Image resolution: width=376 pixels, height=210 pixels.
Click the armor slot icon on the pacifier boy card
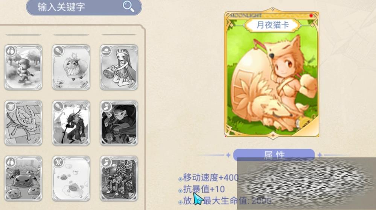pyautogui.click(x=10, y=51)
